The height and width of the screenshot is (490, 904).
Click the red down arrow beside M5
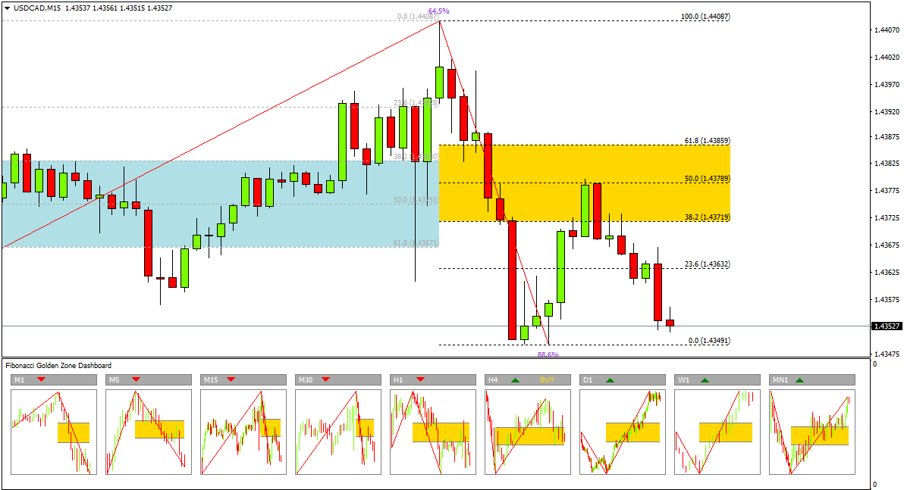tap(136, 379)
